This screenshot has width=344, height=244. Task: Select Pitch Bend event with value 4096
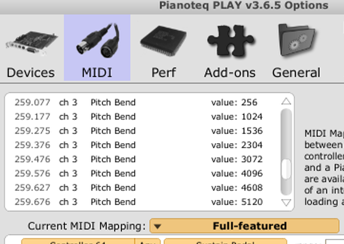pyautogui.click(x=143, y=173)
